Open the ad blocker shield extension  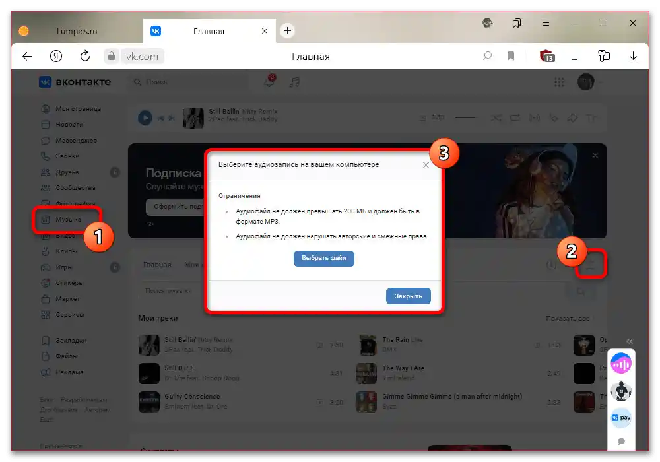[x=546, y=56]
